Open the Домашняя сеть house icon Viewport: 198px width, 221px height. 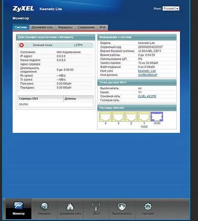pyautogui.click(x=70, y=206)
